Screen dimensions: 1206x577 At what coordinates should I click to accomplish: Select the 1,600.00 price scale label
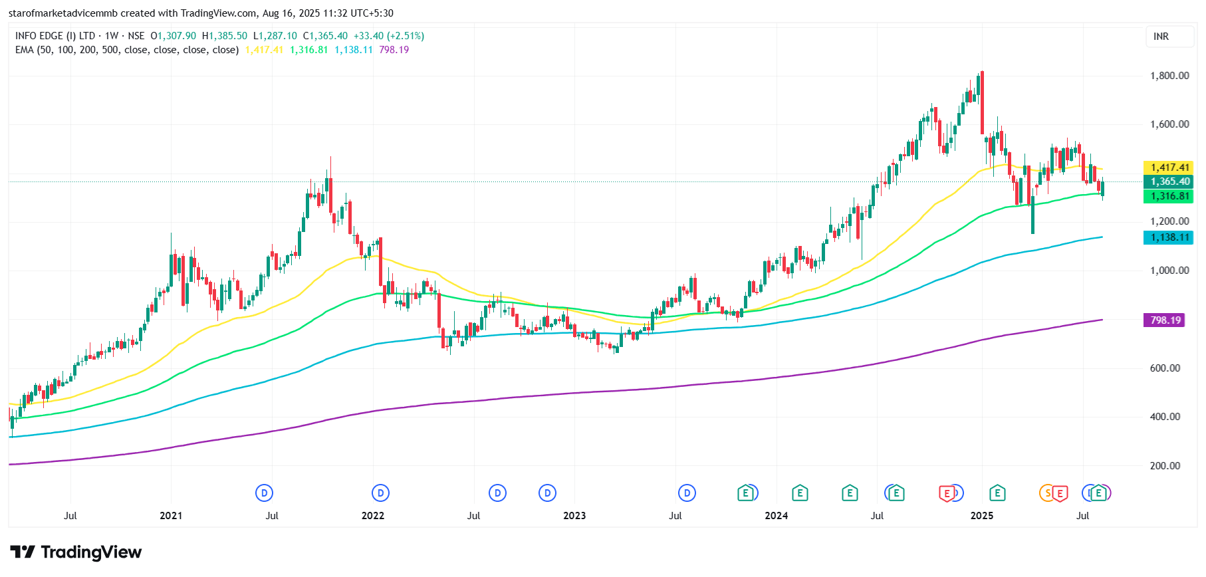click(1169, 124)
